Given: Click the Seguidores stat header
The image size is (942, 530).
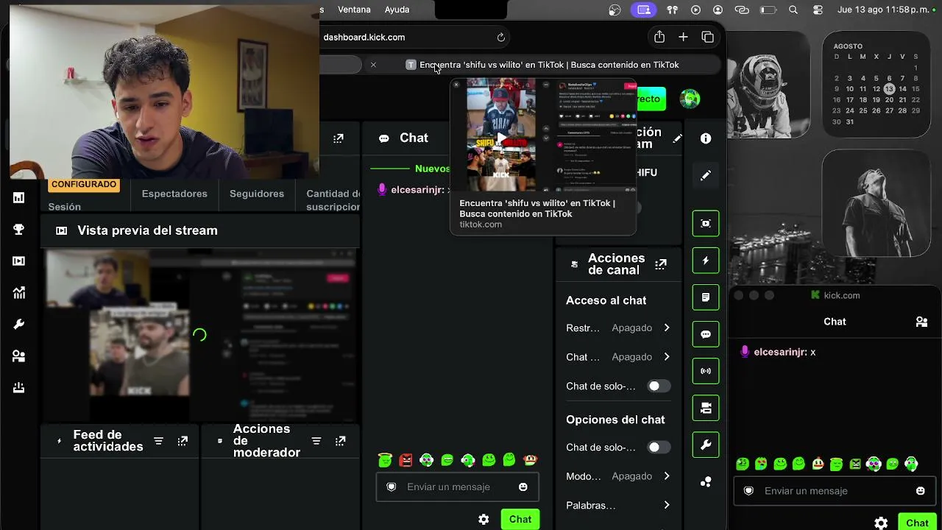Looking at the screenshot, I should pyautogui.click(x=257, y=194).
